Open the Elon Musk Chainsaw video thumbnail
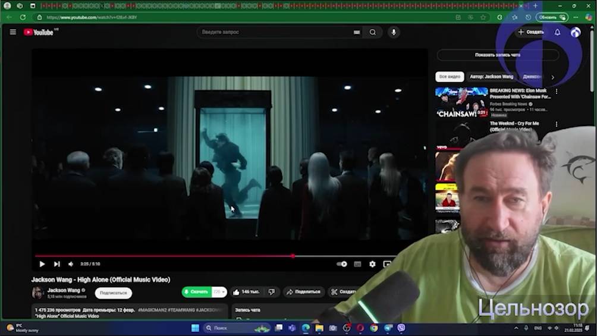The height and width of the screenshot is (336, 597). [461, 102]
